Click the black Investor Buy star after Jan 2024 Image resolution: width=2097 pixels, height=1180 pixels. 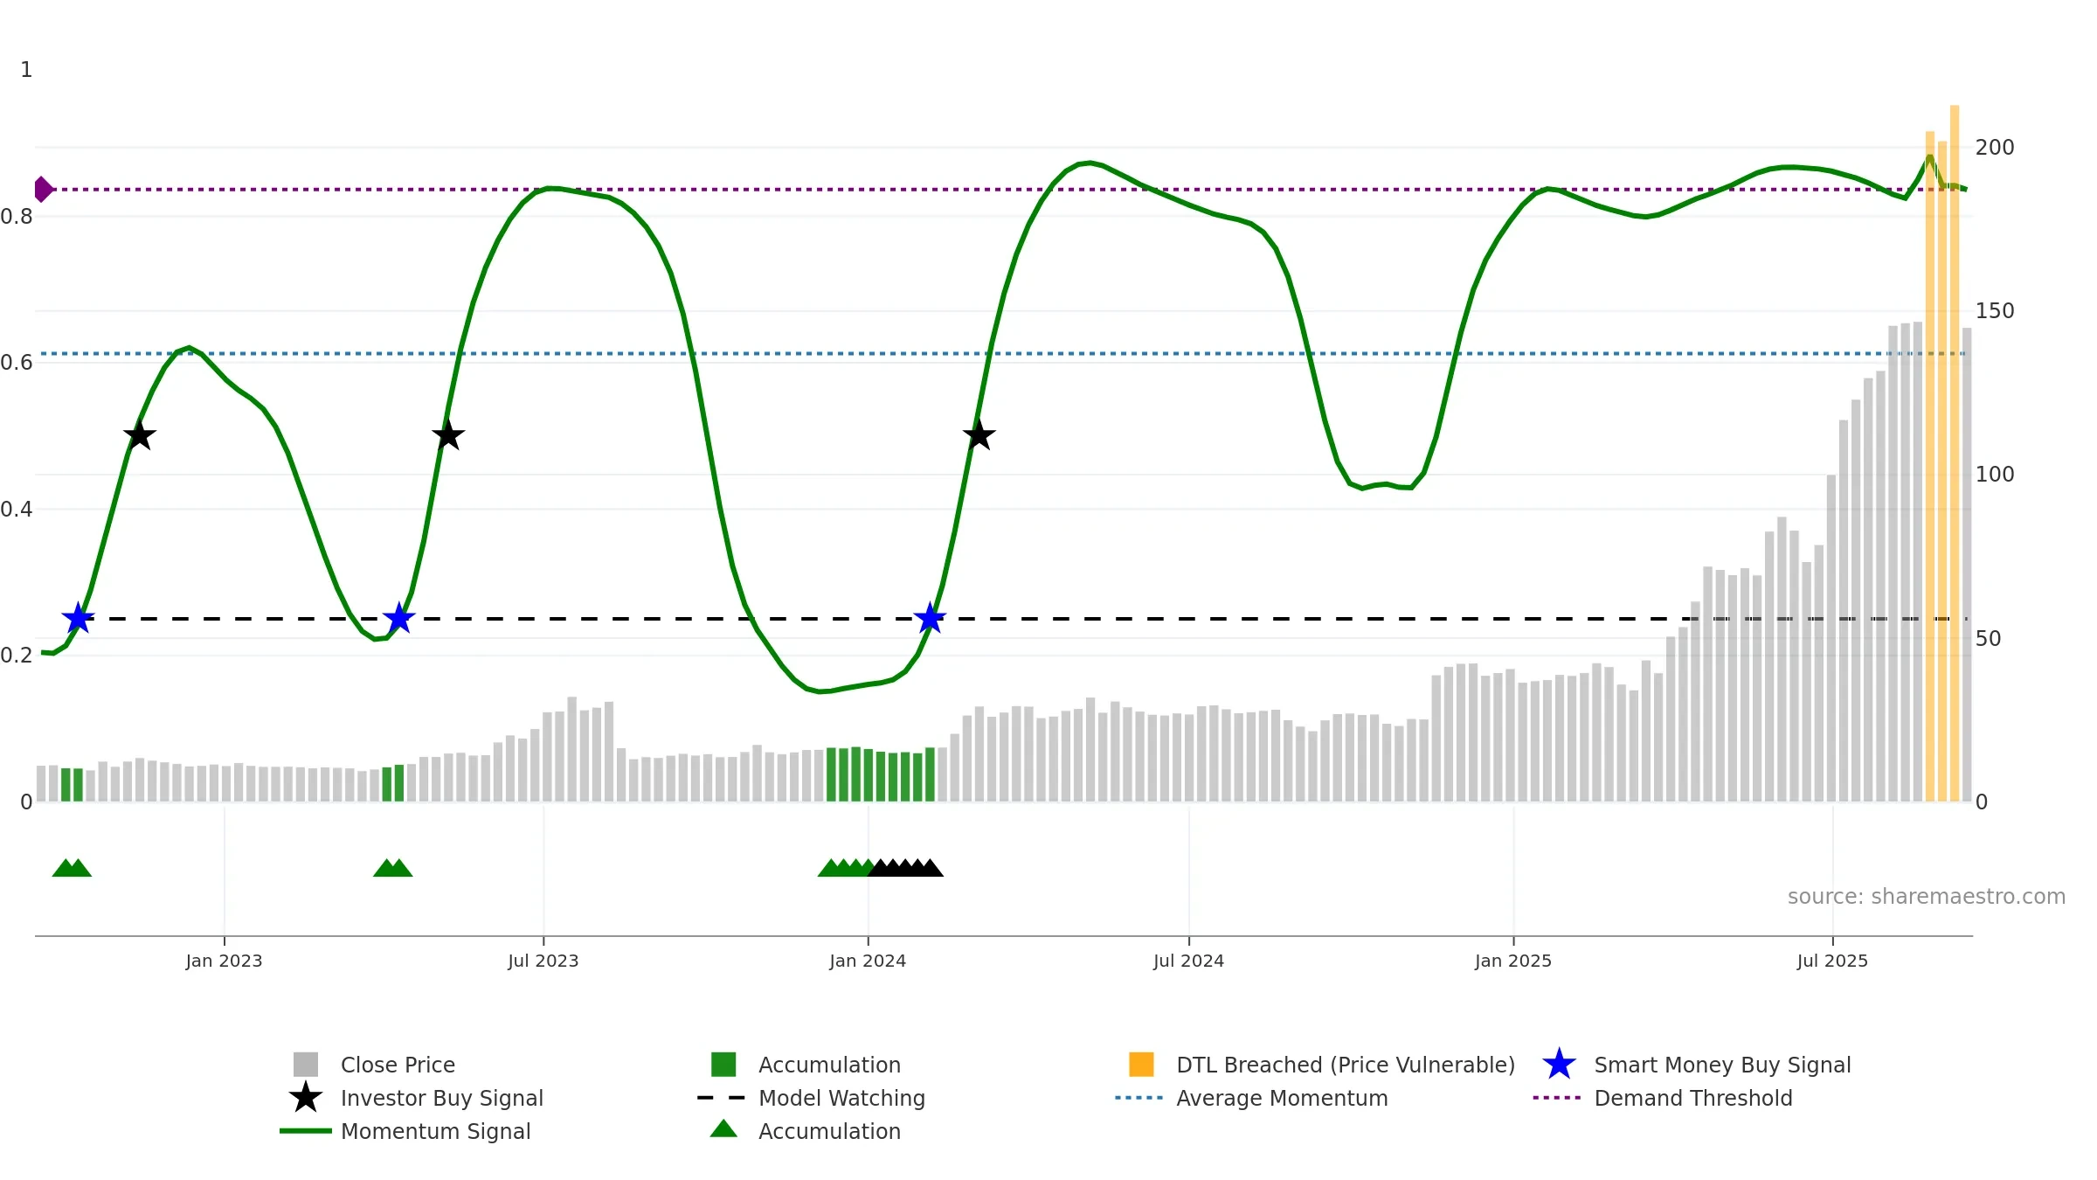(979, 435)
